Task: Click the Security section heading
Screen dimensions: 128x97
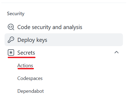Action: [16, 14]
